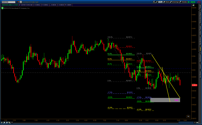
Task: Open the Drawings menu
Action: [x=174, y=2]
